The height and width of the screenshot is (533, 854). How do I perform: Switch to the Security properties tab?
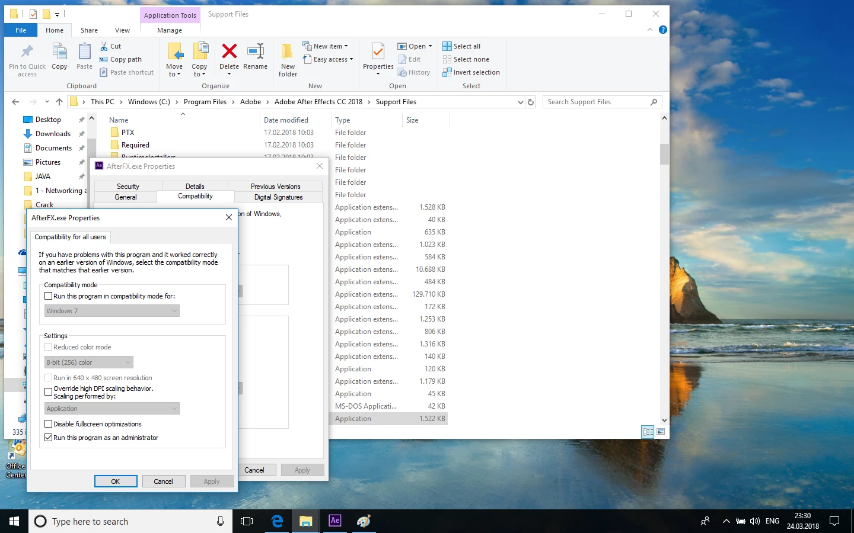[128, 187]
